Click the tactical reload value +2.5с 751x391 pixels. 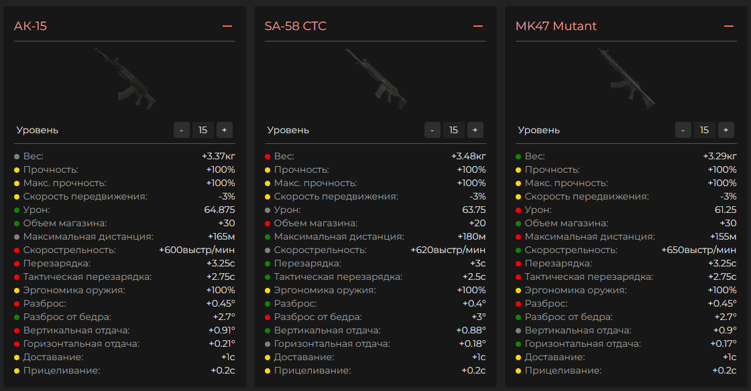(x=474, y=277)
